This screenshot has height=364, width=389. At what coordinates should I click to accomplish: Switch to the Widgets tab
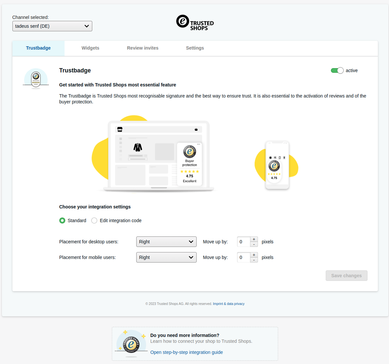[x=90, y=48]
